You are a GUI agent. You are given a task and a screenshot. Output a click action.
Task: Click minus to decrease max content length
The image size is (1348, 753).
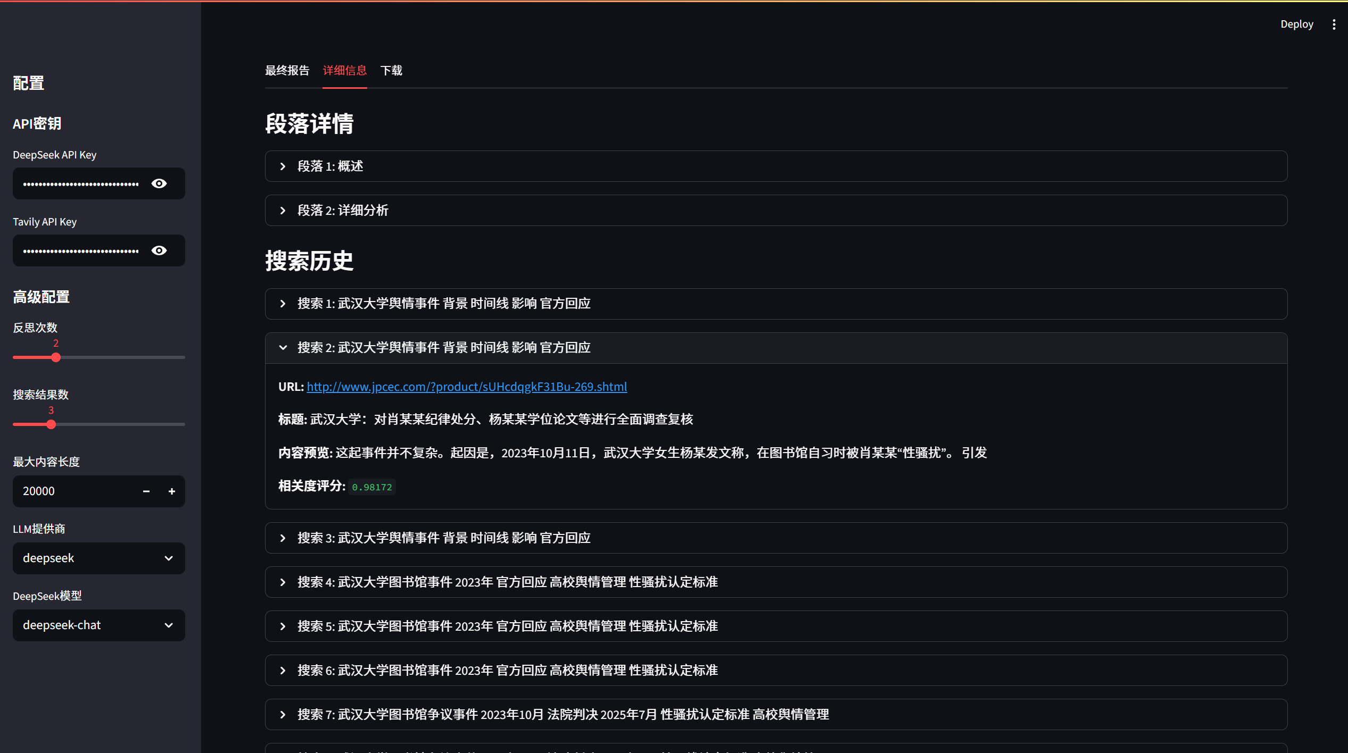pyautogui.click(x=146, y=491)
